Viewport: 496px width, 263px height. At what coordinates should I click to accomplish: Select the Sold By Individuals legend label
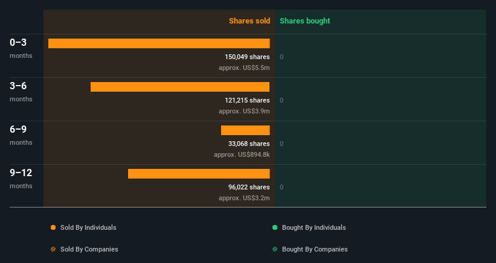click(x=88, y=227)
